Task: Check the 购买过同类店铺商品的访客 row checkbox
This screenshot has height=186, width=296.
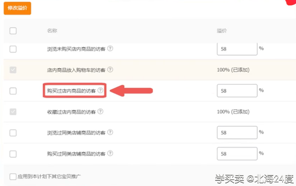Action: (13, 154)
